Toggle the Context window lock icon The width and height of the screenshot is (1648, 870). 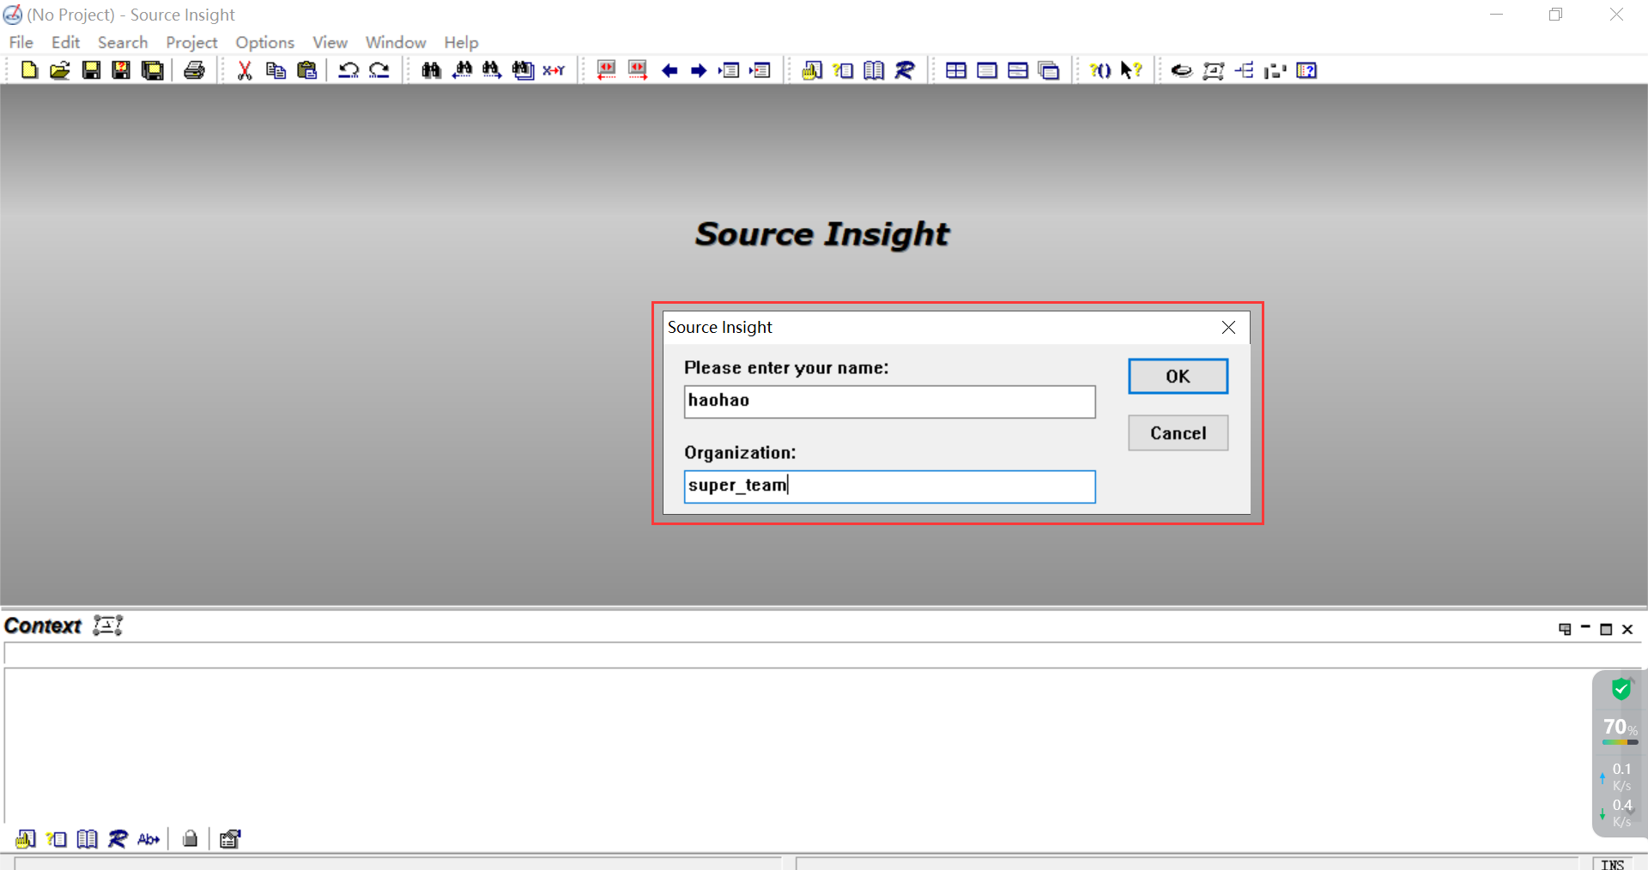[191, 839]
